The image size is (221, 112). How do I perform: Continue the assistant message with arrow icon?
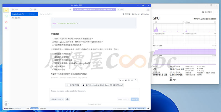click(123, 80)
